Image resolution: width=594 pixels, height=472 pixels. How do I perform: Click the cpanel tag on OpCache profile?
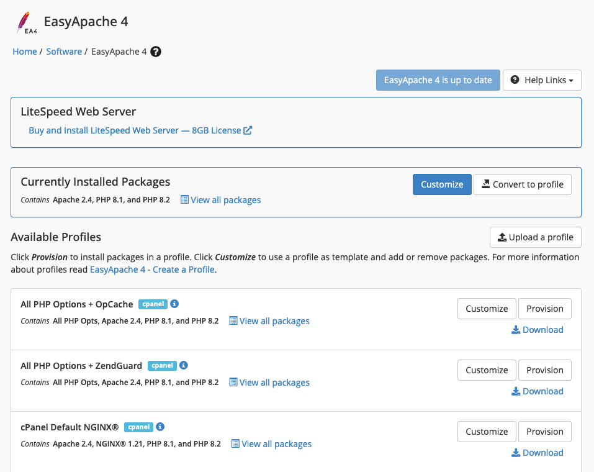153,304
